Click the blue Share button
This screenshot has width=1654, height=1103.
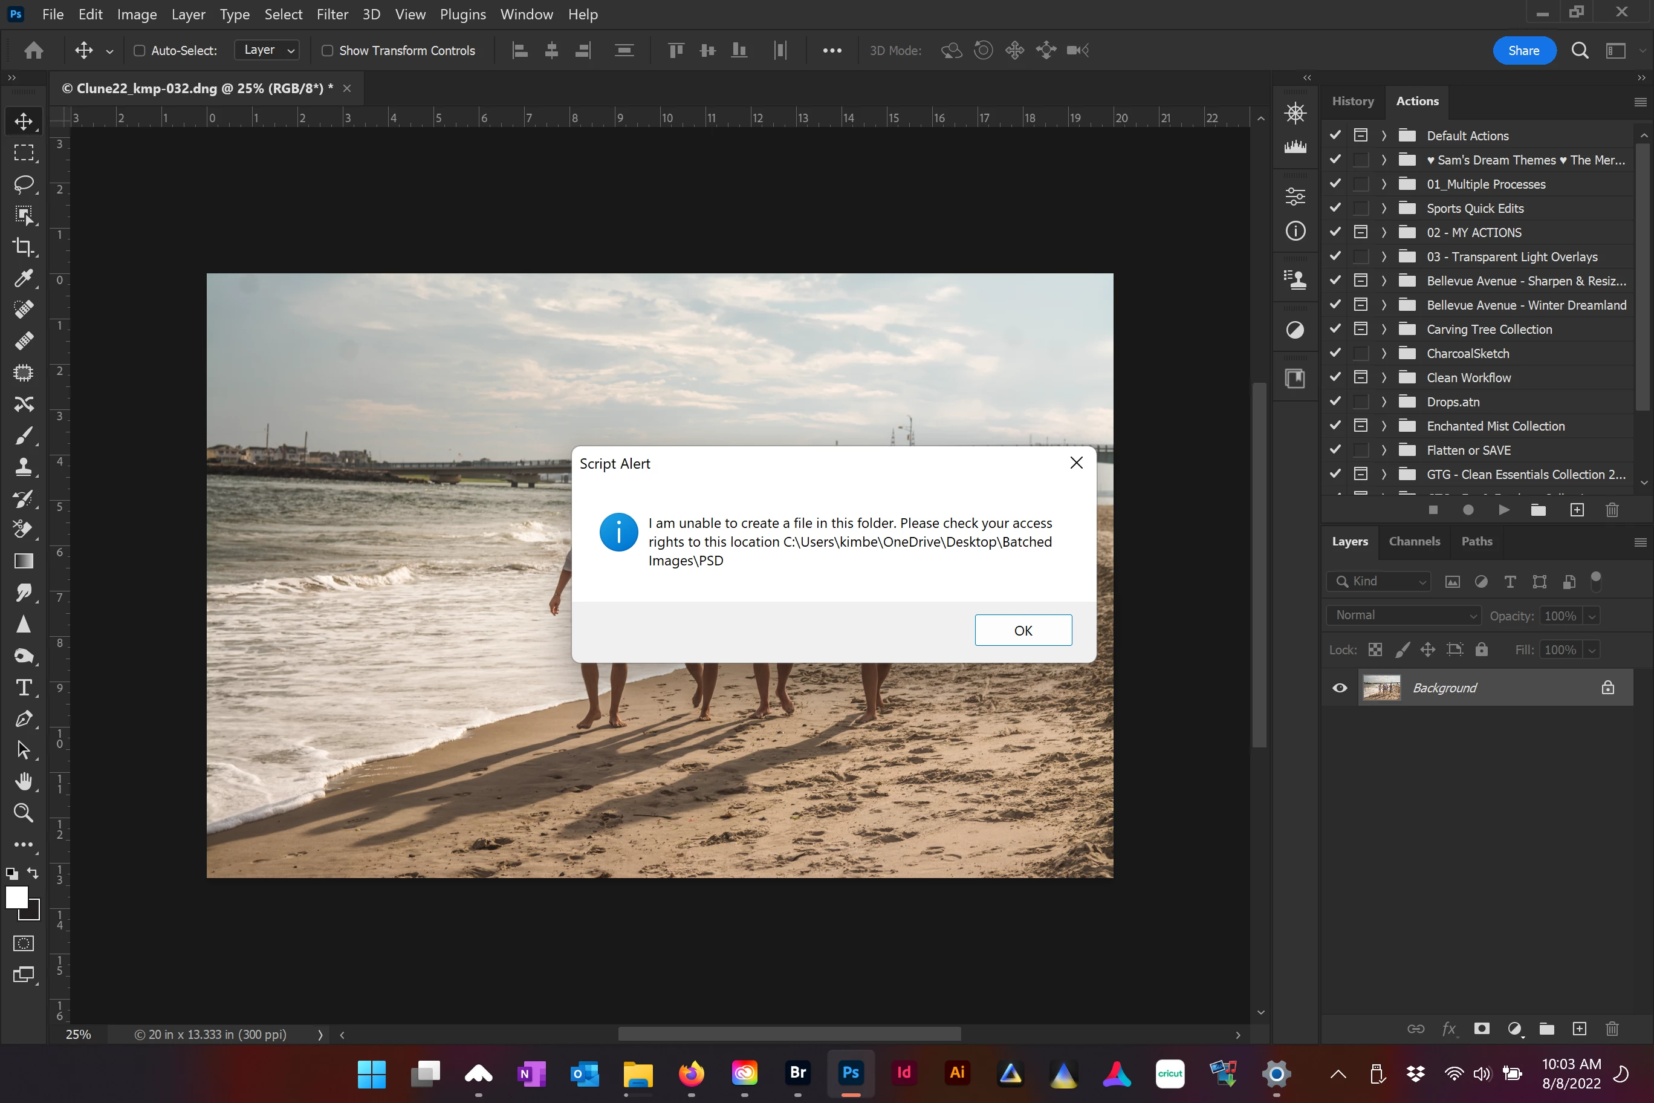[x=1524, y=51]
